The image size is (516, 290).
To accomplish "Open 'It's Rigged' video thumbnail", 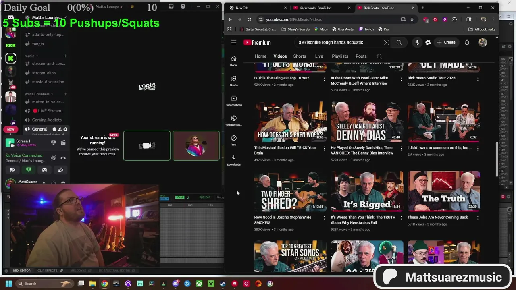I will pos(367,191).
